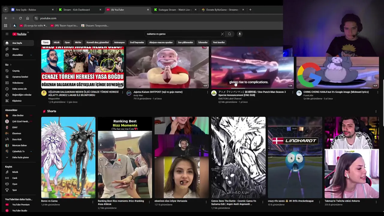
Task: Open options menu for Jujutsu Kaisen SHITPOST video
Action: [x=208, y=92]
